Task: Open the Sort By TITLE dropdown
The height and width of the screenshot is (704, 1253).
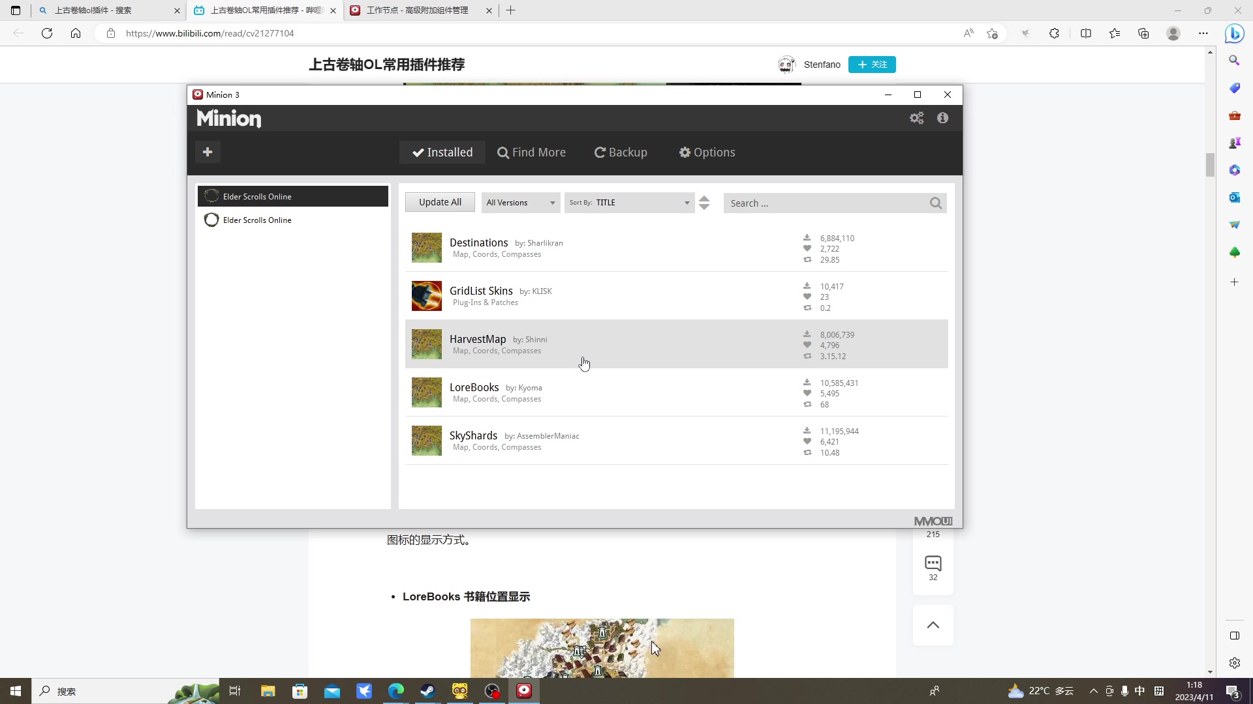Action: [x=629, y=203]
